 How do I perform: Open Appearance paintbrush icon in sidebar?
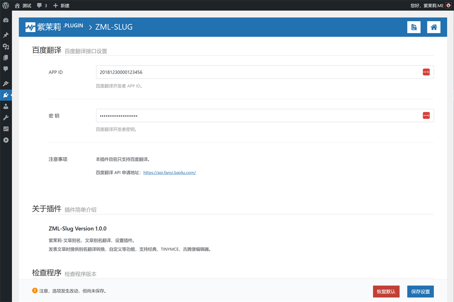click(x=6, y=84)
